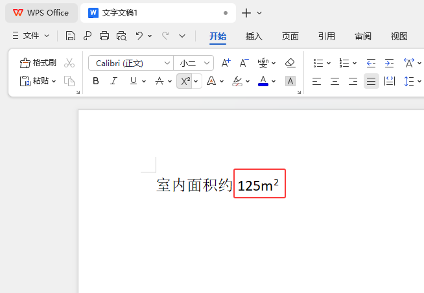Image resolution: width=424 pixels, height=293 pixels.
Task: Click the Paste (粘贴) button
Action: 34,81
